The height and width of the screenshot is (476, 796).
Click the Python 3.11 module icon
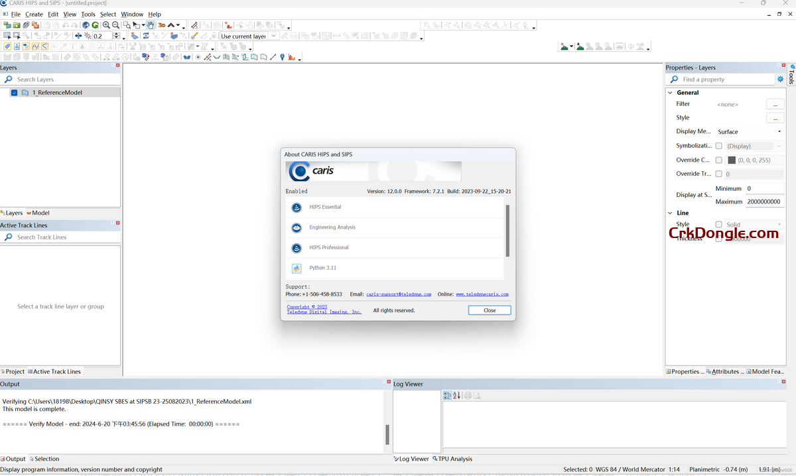pos(297,268)
